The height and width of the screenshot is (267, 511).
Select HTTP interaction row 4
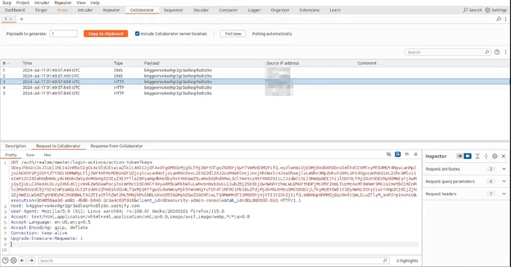pyautogui.click(x=255, y=87)
